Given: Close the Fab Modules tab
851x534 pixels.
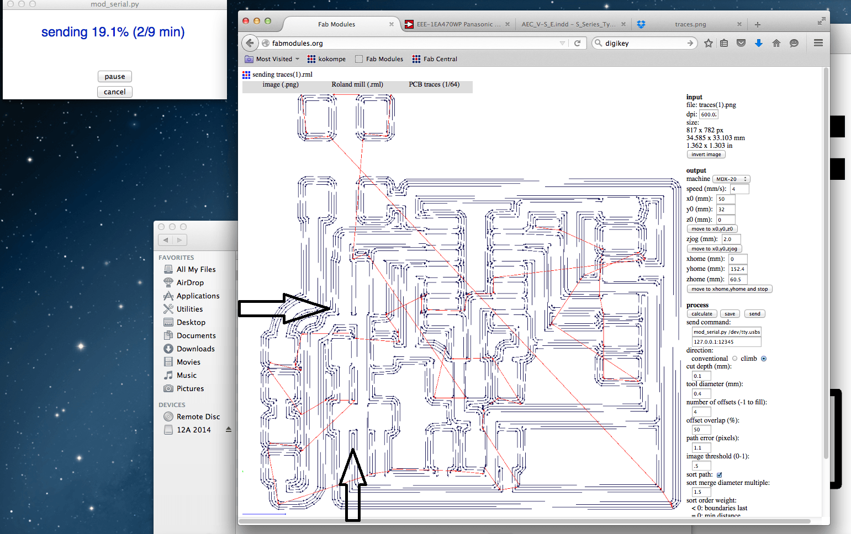Looking at the screenshot, I should [x=392, y=24].
